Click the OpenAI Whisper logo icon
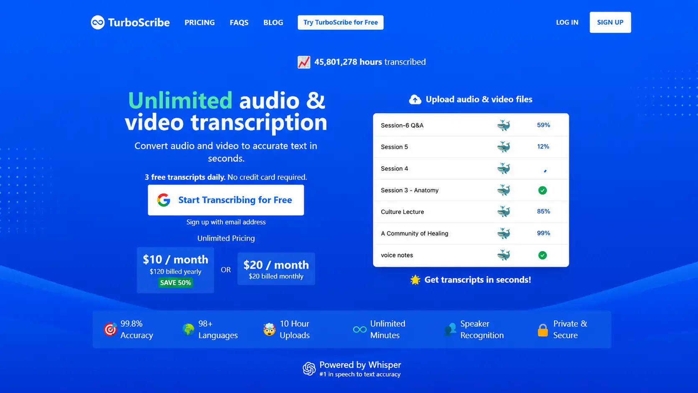The width and height of the screenshot is (698, 393). click(x=309, y=369)
